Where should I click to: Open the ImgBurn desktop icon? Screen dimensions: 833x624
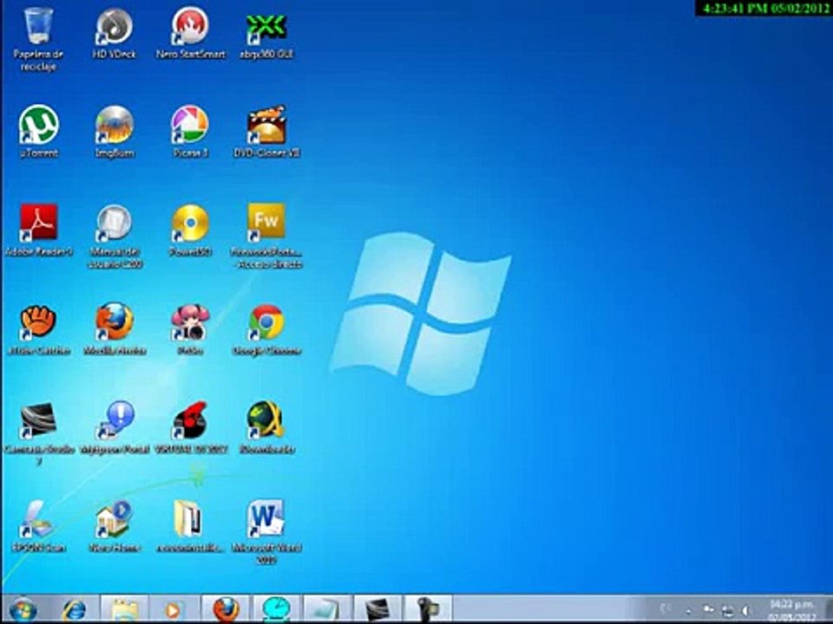pyautogui.click(x=115, y=132)
